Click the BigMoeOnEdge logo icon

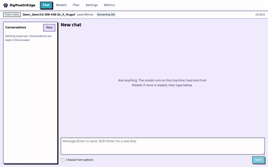point(6,5)
